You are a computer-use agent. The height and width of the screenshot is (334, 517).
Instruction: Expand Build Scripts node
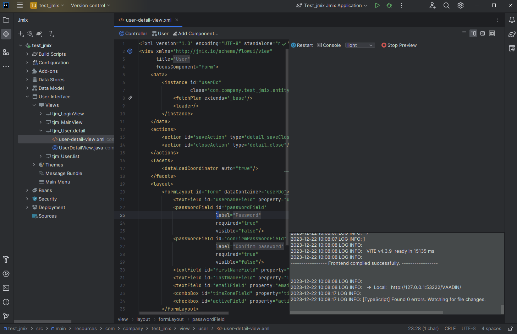point(27,54)
